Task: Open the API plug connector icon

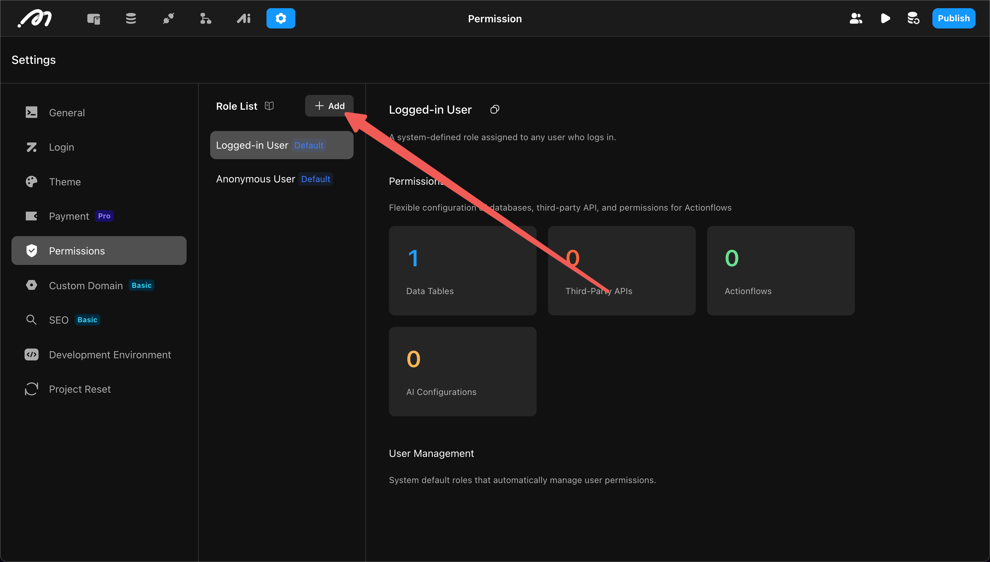Action: coord(168,19)
